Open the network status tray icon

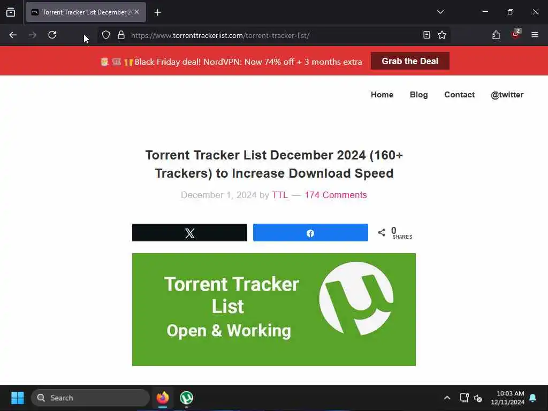pos(464,398)
